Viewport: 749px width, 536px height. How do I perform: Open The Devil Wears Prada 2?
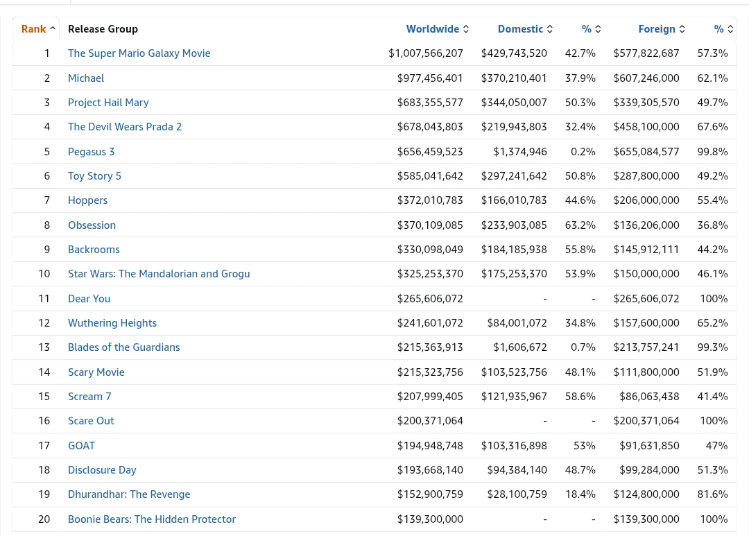pyautogui.click(x=125, y=127)
